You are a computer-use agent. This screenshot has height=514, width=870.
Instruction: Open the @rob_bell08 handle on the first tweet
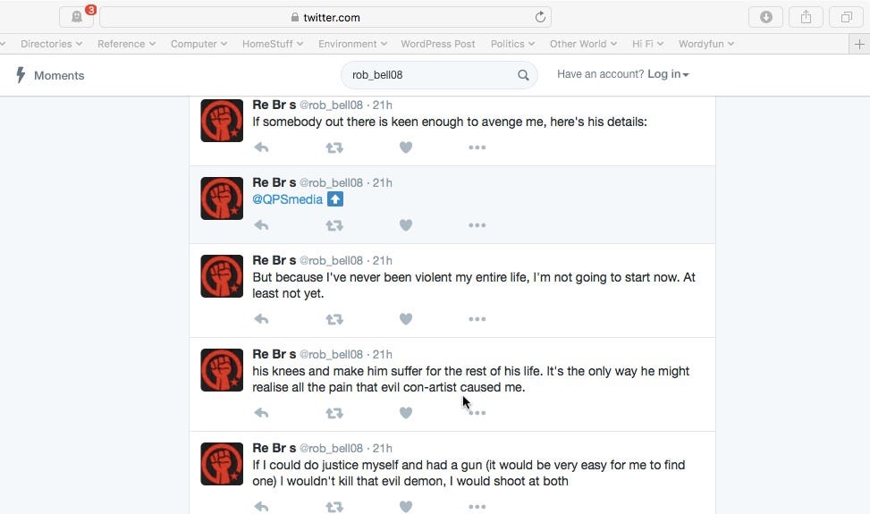click(331, 105)
